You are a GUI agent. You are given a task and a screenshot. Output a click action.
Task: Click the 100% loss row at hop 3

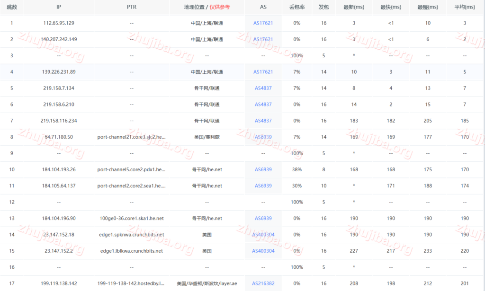coord(296,55)
